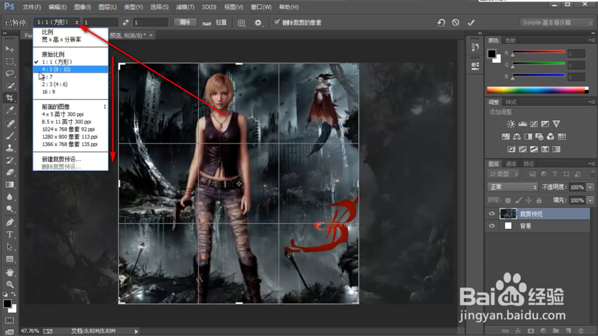Select the Path Selection tool
This screenshot has width=598, height=336.
(x=10, y=247)
